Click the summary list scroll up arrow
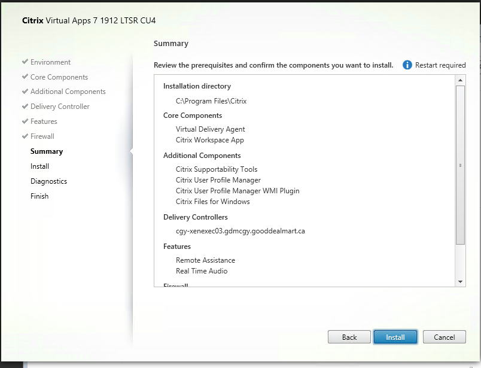481x368 pixels. click(x=460, y=80)
